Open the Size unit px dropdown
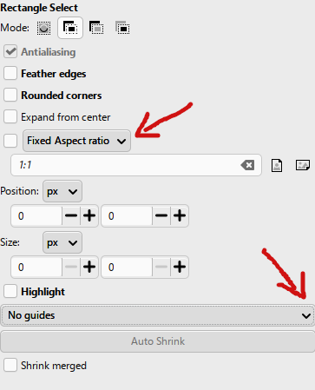 pos(62,242)
